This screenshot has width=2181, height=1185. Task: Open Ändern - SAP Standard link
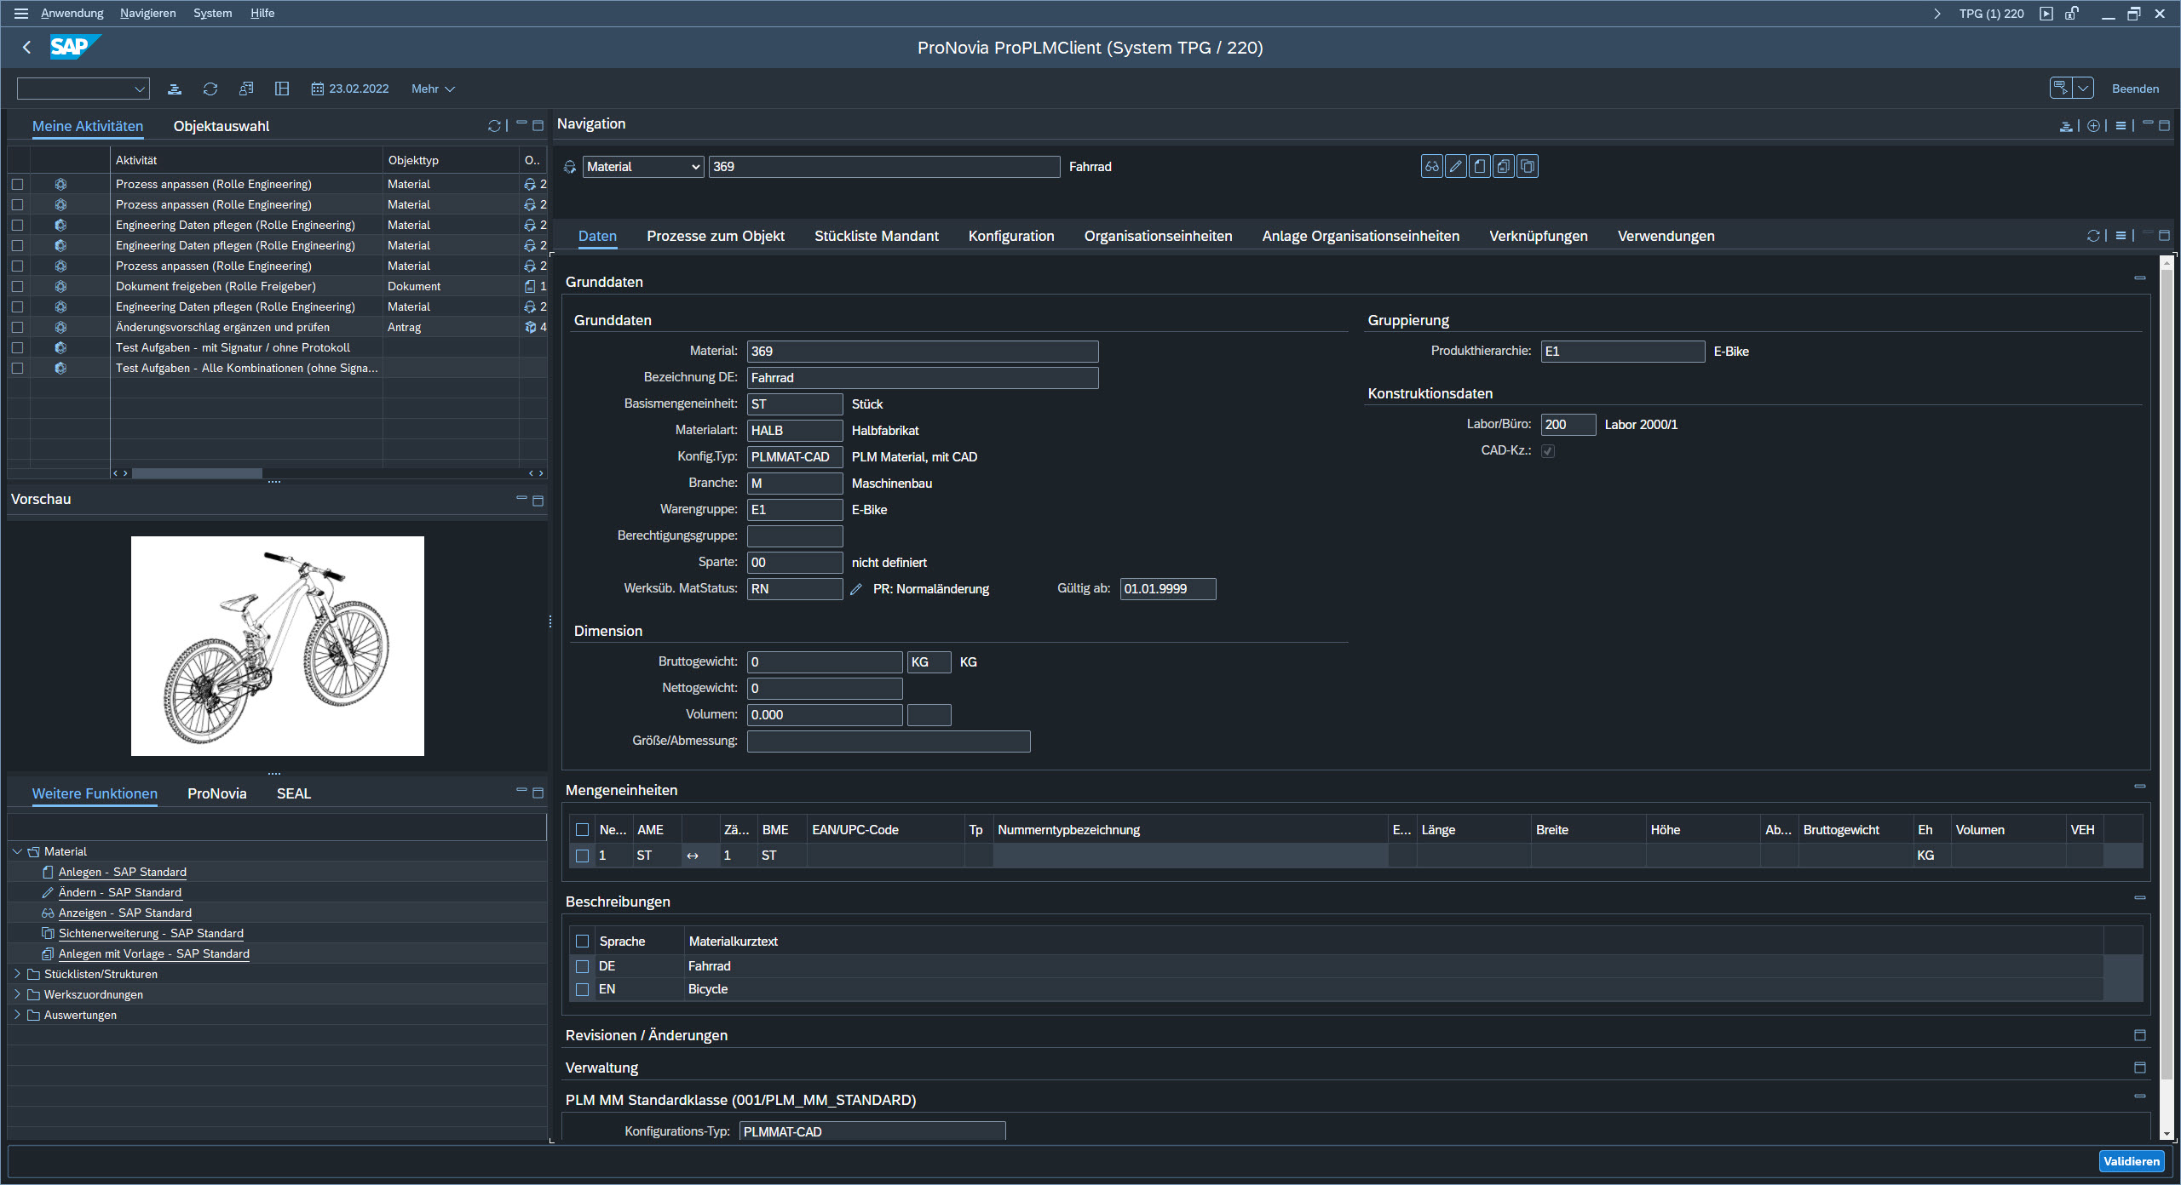pyautogui.click(x=119, y=892)
